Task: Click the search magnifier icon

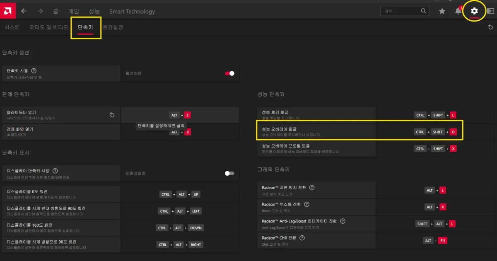Action: click(x=423, y=11)
